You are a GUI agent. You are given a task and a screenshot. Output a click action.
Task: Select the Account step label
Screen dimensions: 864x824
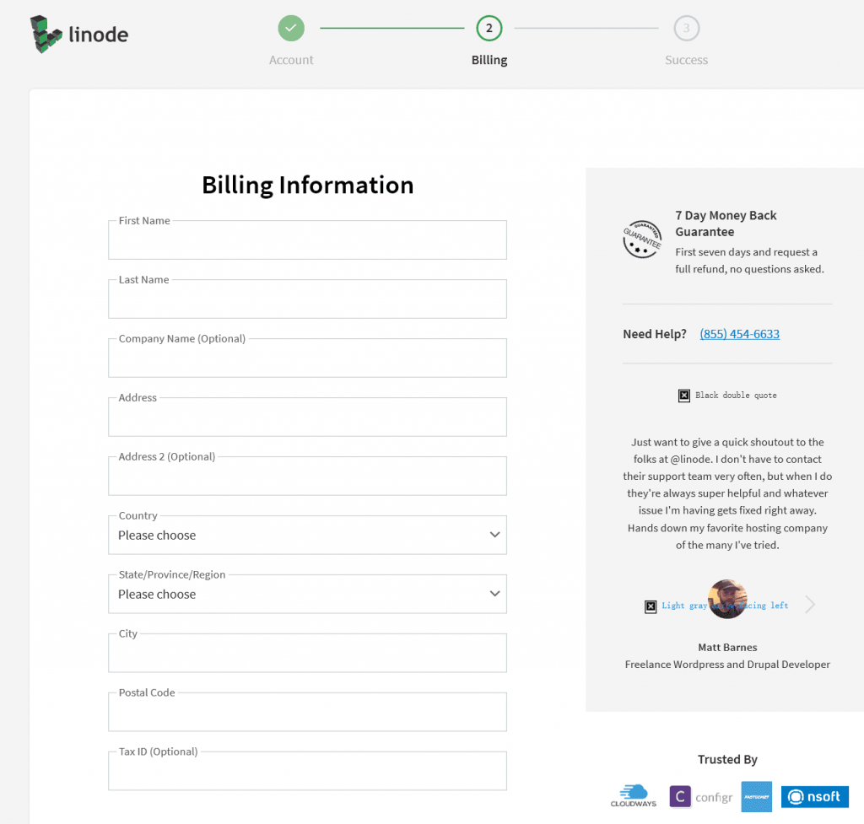[291, 60]
